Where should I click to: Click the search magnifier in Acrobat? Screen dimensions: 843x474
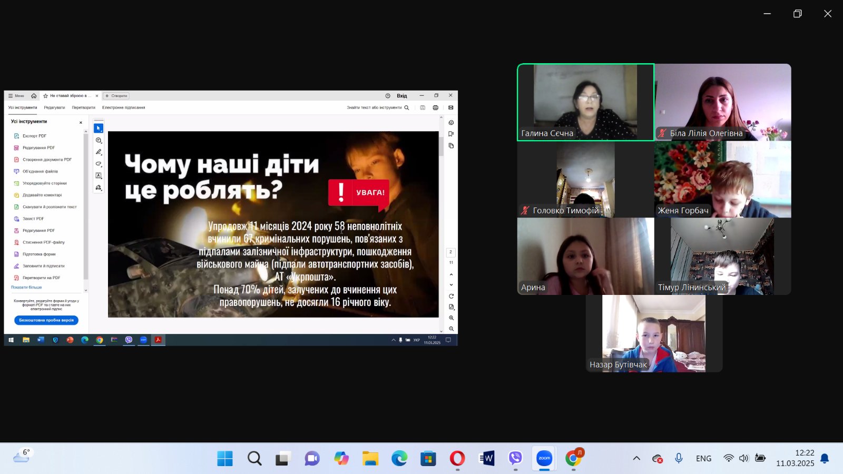pyautogui.click(x=406, y=107)
